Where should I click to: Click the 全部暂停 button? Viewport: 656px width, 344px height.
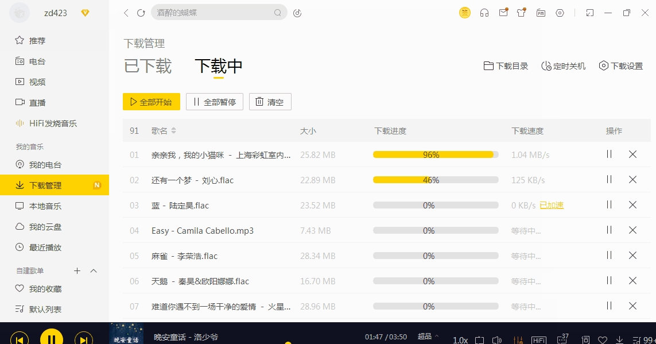(215, 102)
